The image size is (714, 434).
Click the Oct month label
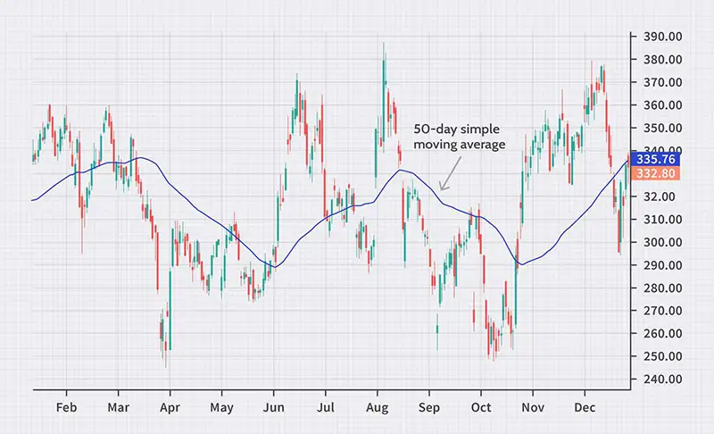point(481,407)
